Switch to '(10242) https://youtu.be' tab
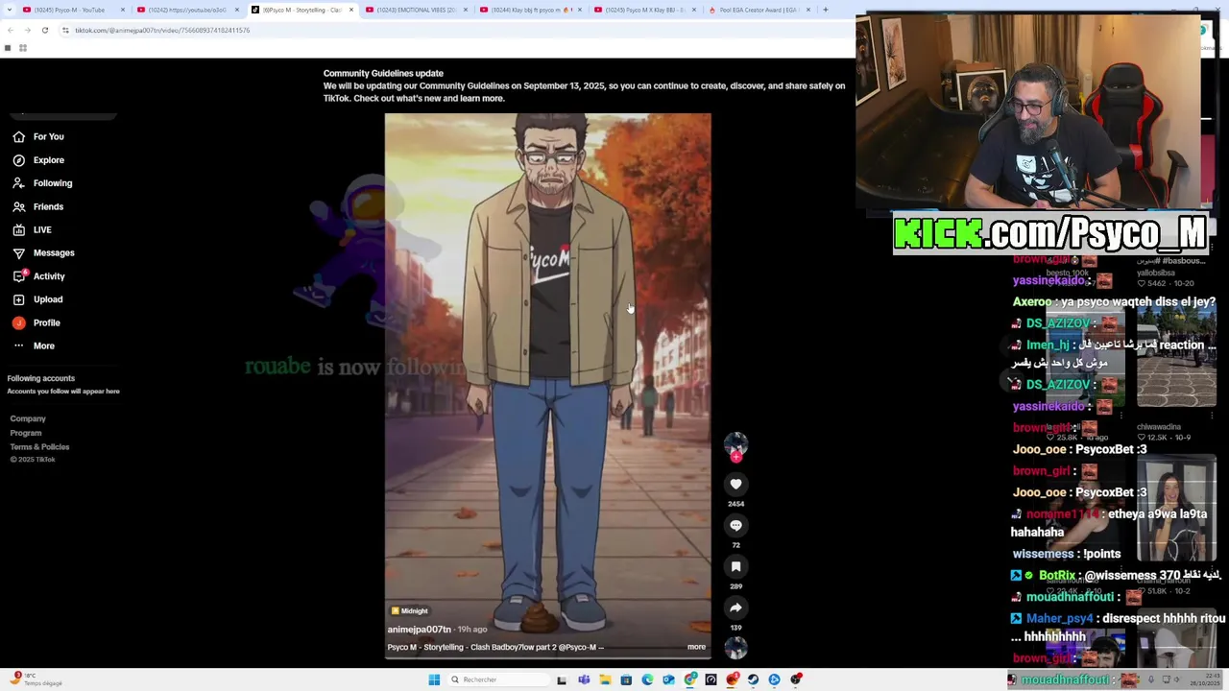This screenshot has width=1229, height=691. [187, 10]
